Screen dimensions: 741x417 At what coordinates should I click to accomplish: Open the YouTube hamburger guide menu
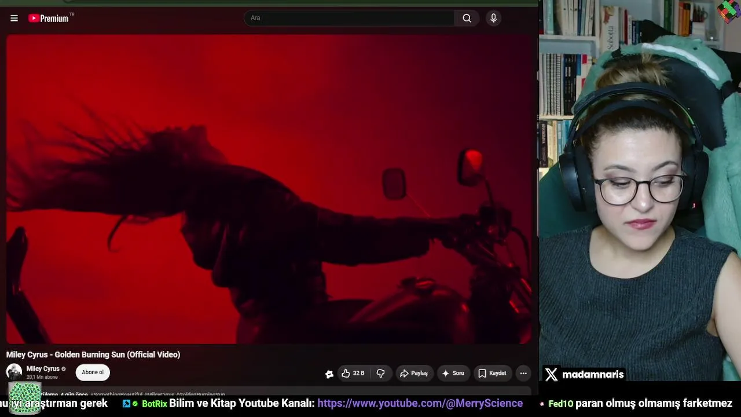14,18
